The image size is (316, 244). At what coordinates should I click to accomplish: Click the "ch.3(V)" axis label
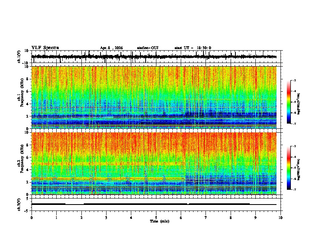click(x=19, y=205)
